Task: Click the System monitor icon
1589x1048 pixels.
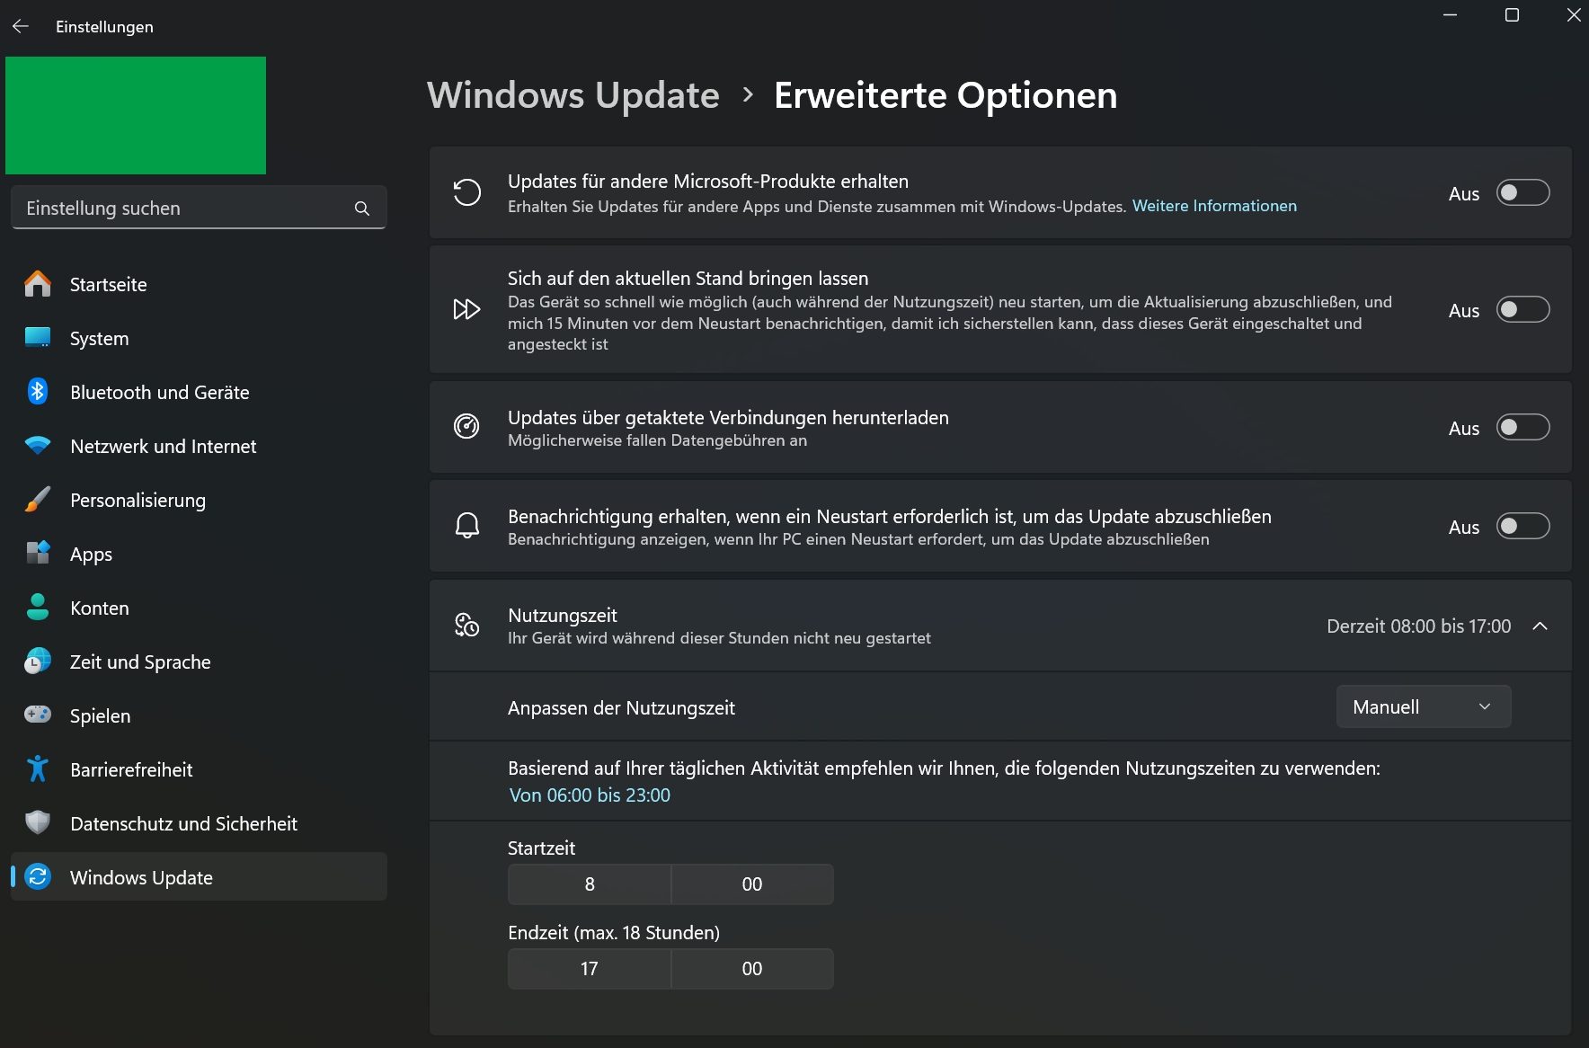Action: [38, 338]
